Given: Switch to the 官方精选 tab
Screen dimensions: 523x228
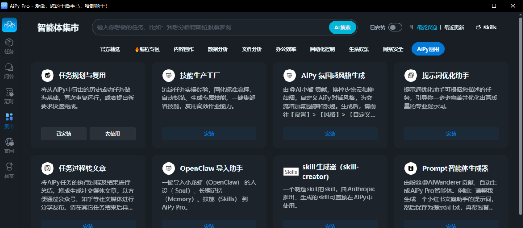Looking at the screenshot, I should click(x=110, y=49).
